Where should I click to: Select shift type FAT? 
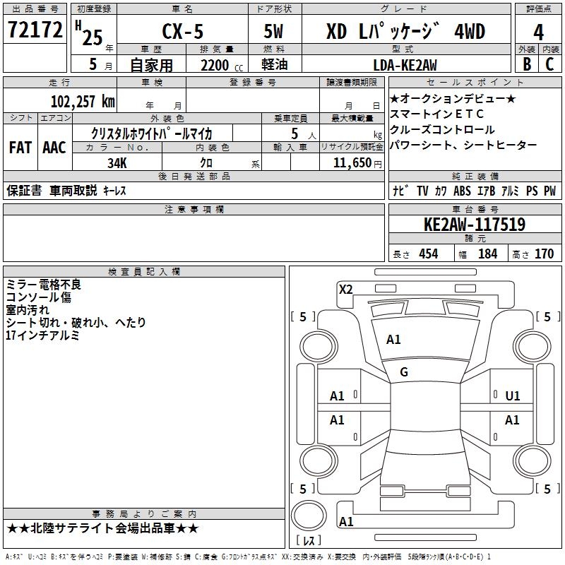tap(20, 148)
